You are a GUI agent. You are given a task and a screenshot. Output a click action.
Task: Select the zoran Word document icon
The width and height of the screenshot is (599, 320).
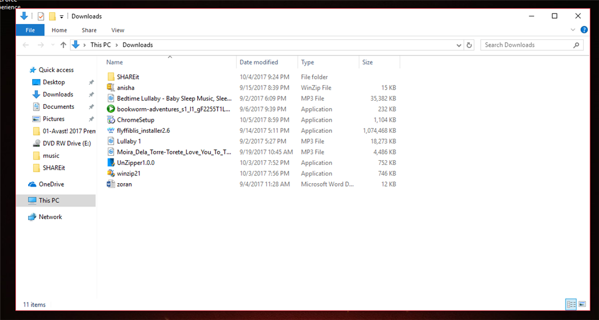[111, 184]
